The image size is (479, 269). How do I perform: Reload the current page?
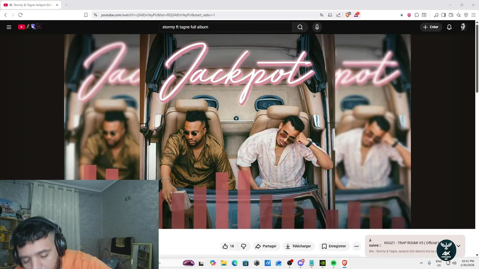[x=20, y=15]
